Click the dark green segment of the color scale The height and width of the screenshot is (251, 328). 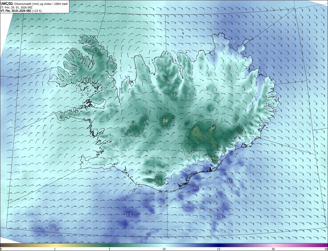(109, 245)
